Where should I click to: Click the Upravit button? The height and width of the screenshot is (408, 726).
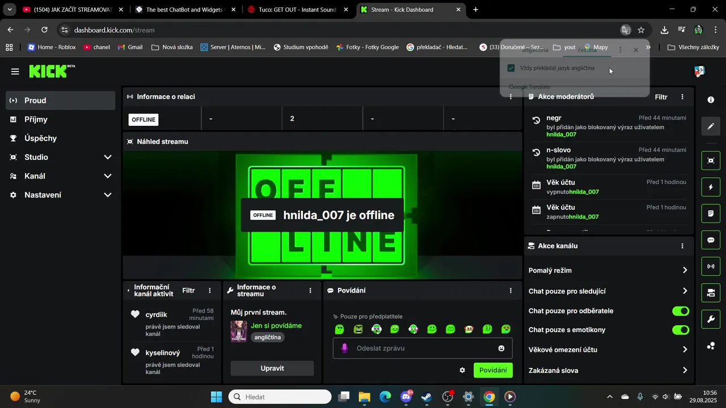(272, 368)
